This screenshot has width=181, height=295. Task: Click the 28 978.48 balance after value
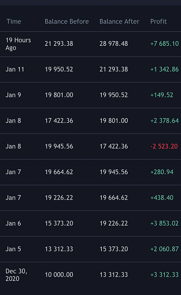[x=114, y=43]
